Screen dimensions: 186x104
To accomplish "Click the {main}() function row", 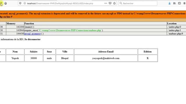I will click(x=96, y=27).
